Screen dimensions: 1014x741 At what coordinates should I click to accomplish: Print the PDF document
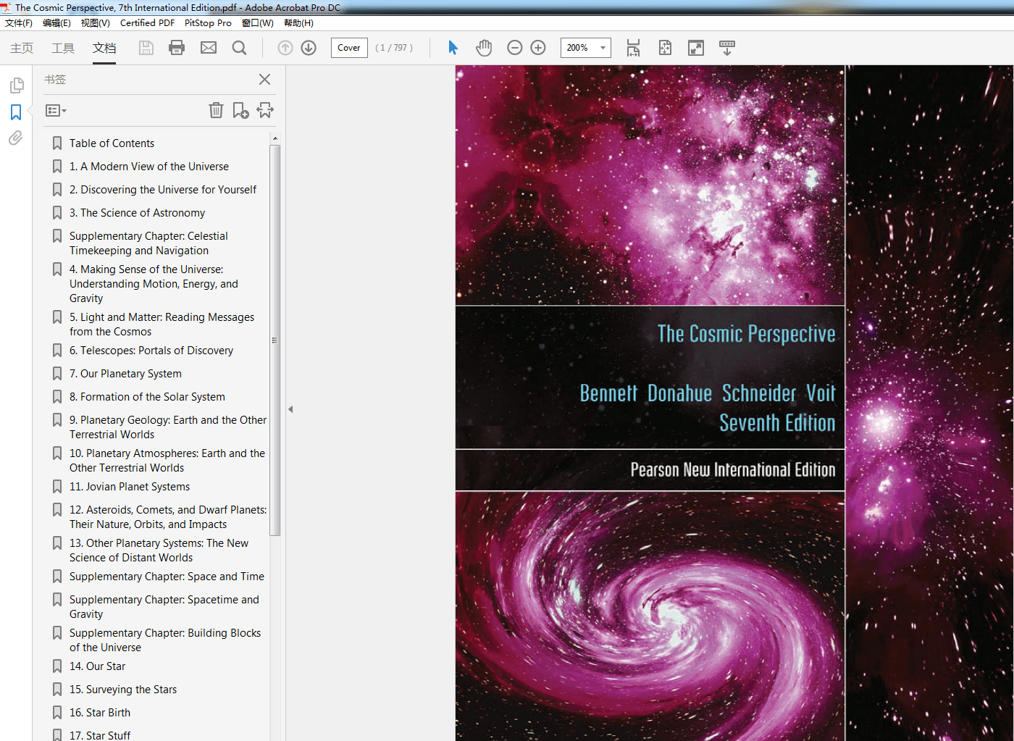(x=176, y=48)
